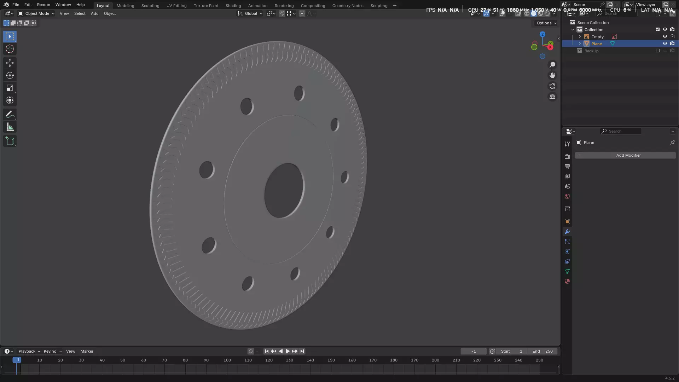This screenshot has width=679, height=382.
Task: Enable the BackUp collection checkbox
Action: 658,51
